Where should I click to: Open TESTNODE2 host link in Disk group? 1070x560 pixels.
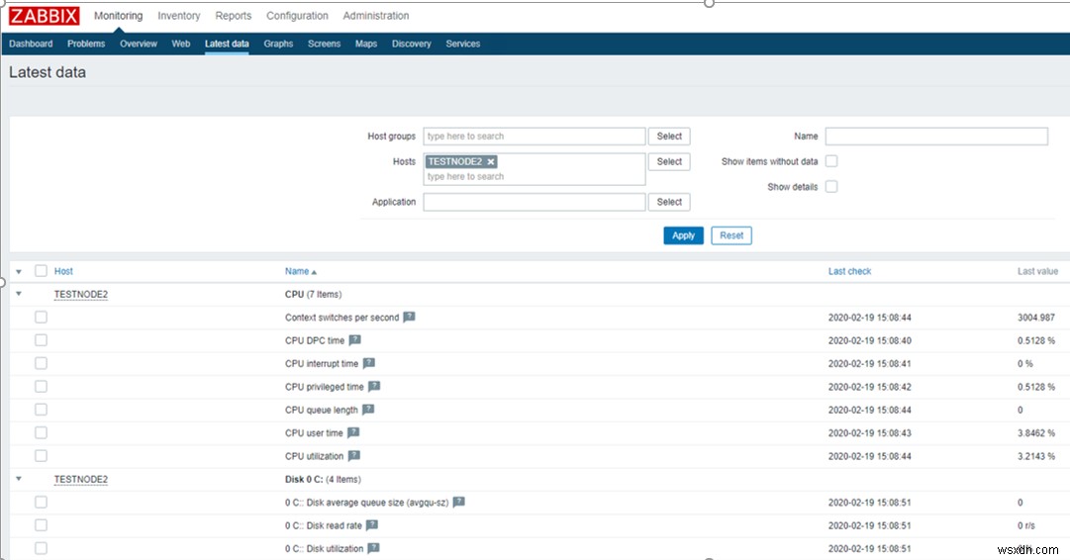(80, 480)
